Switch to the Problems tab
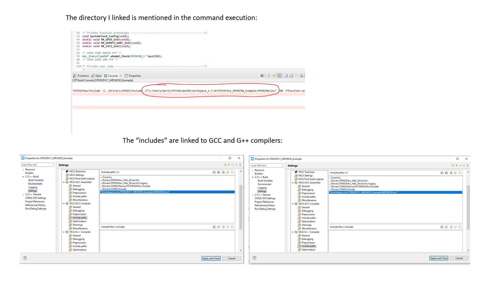This screenshot has height=285, width=490. click(x=81, y=76)
